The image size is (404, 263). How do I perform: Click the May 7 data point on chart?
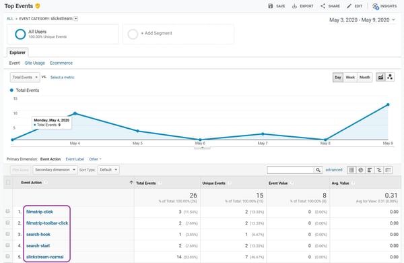pyautogui.click(x=263, y=134)
